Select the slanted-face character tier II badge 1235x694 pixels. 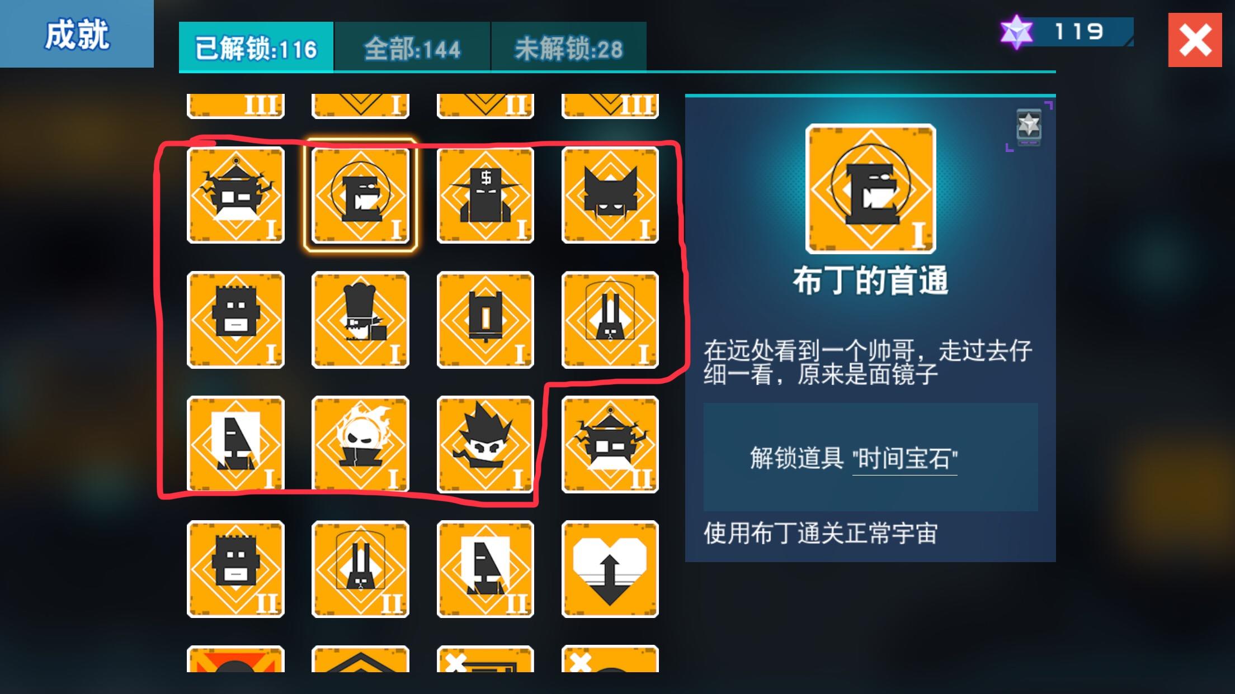(x=485, y=569)
